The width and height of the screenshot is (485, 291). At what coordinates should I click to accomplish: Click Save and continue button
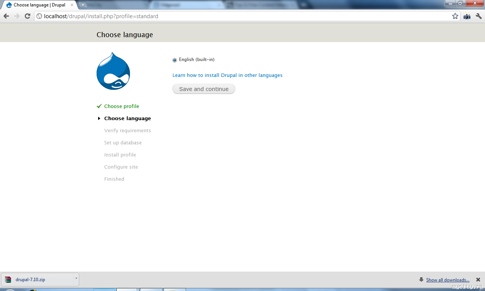204,89
